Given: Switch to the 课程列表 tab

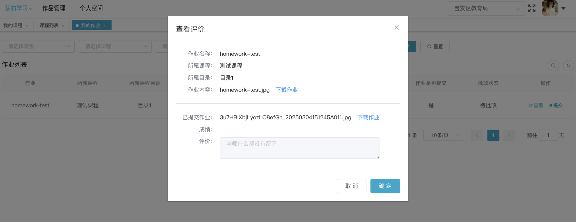Looking at the screenshot, I should (49, 26).
